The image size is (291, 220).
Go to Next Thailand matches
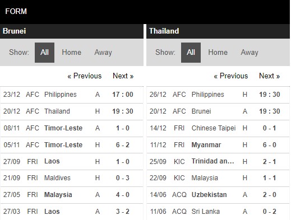click(x=269, y=76)
